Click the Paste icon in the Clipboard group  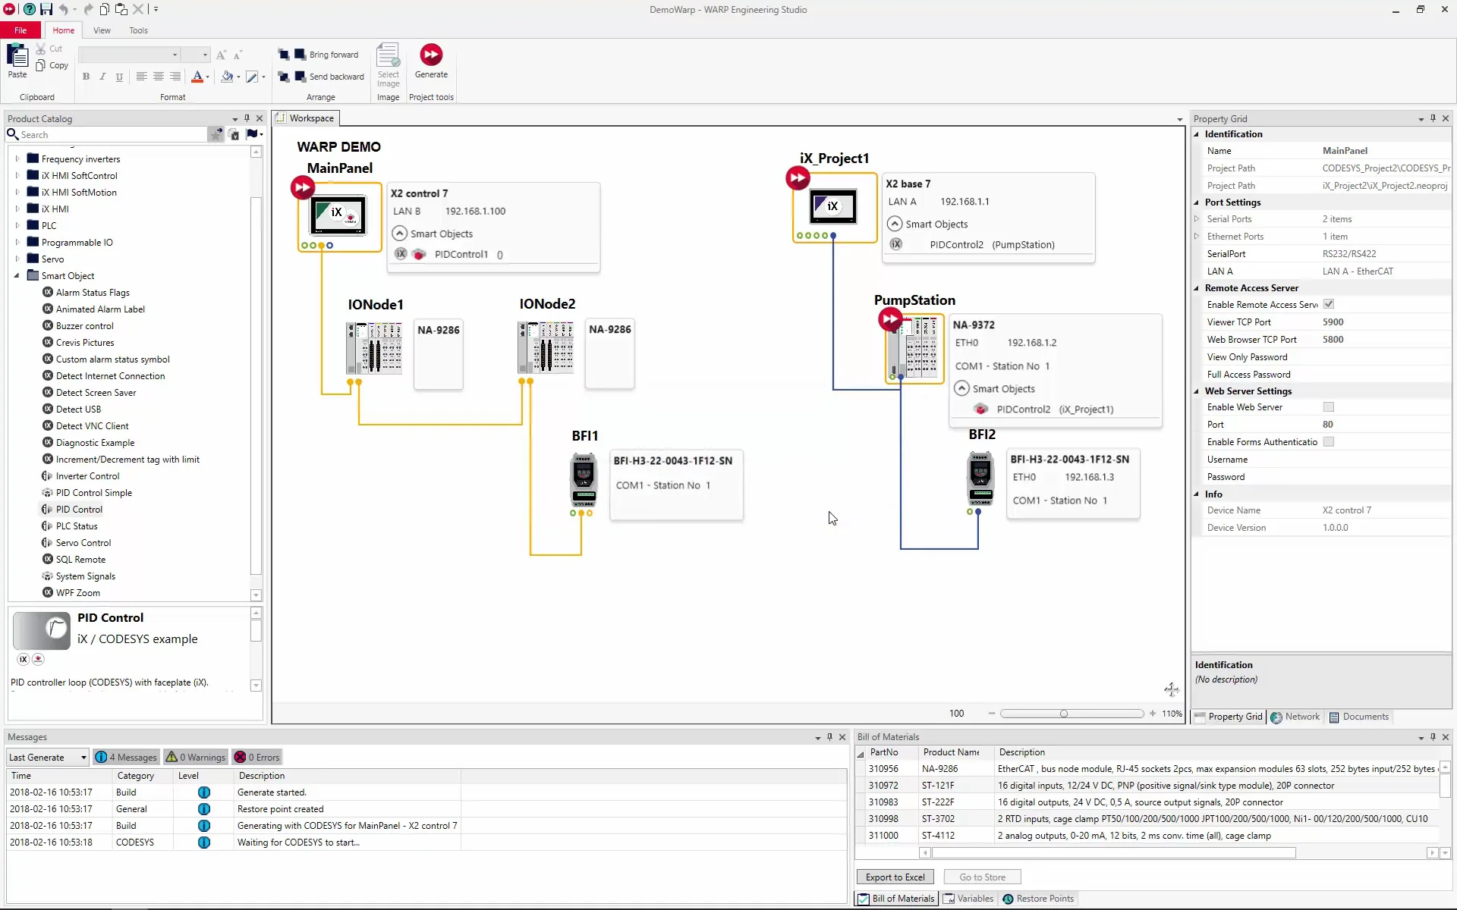[x=17, y=61]
